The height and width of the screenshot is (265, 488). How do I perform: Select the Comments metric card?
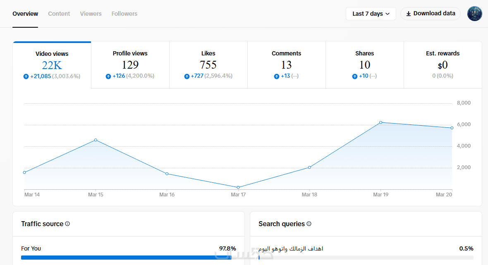tap(286, 65)
